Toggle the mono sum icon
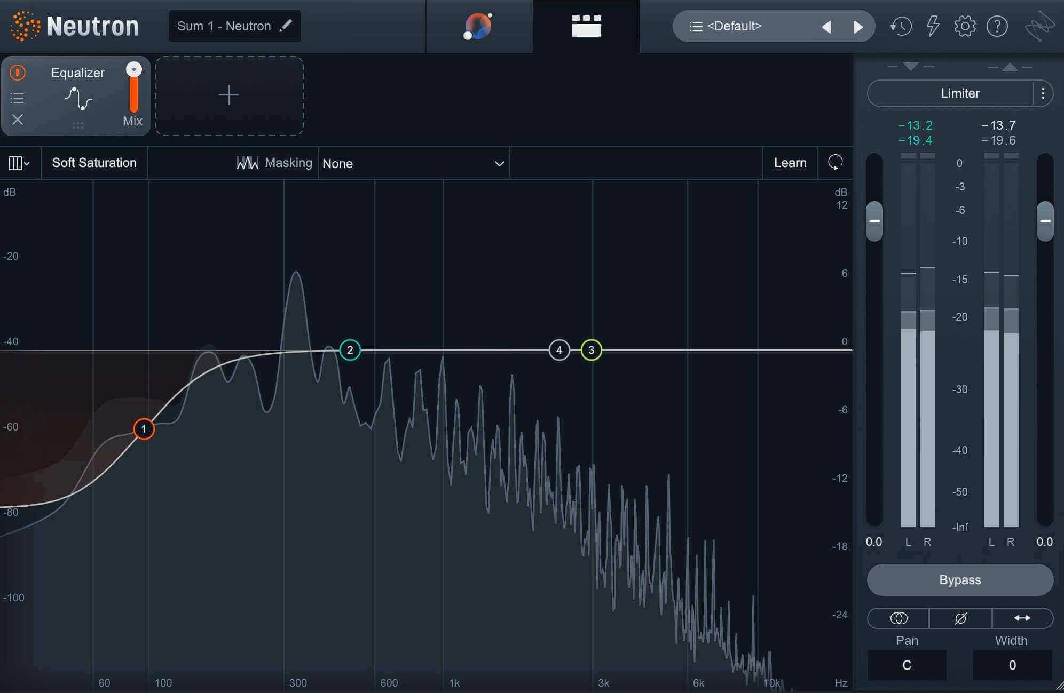Screen dimensions: 1064x693 click(899, 618)
